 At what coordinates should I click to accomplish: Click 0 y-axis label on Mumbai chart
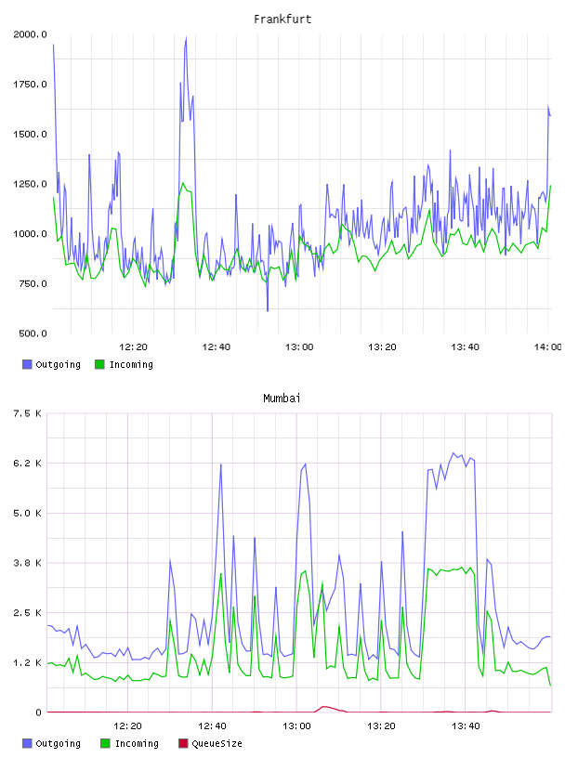(39, 712)
